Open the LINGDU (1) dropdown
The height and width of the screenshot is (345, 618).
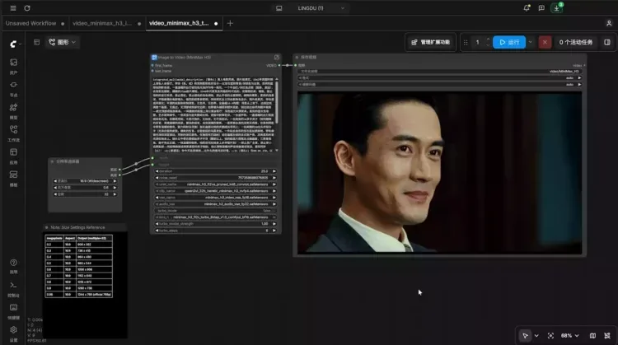click(x=310, y=8)
